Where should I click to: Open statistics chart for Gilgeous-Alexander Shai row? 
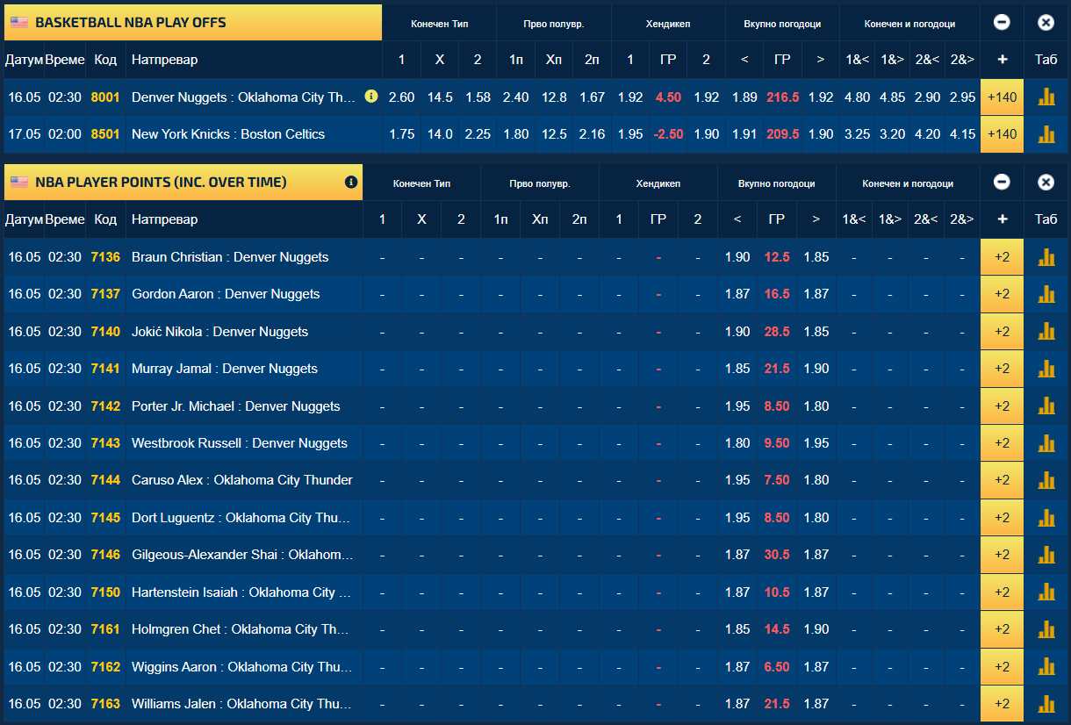point(1046,555)
